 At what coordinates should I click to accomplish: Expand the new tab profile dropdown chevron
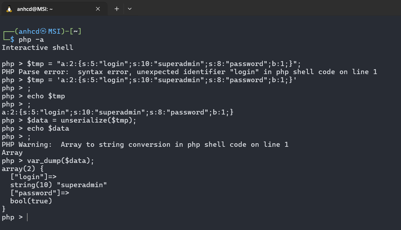[129, 9]
